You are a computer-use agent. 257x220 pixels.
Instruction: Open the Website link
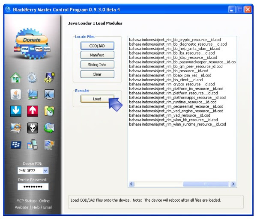(21, 208)
